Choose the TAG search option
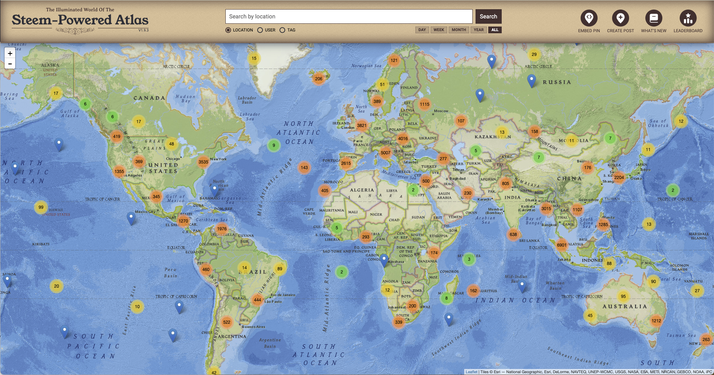The image size is (714, 375). click(x=287, y=30)
